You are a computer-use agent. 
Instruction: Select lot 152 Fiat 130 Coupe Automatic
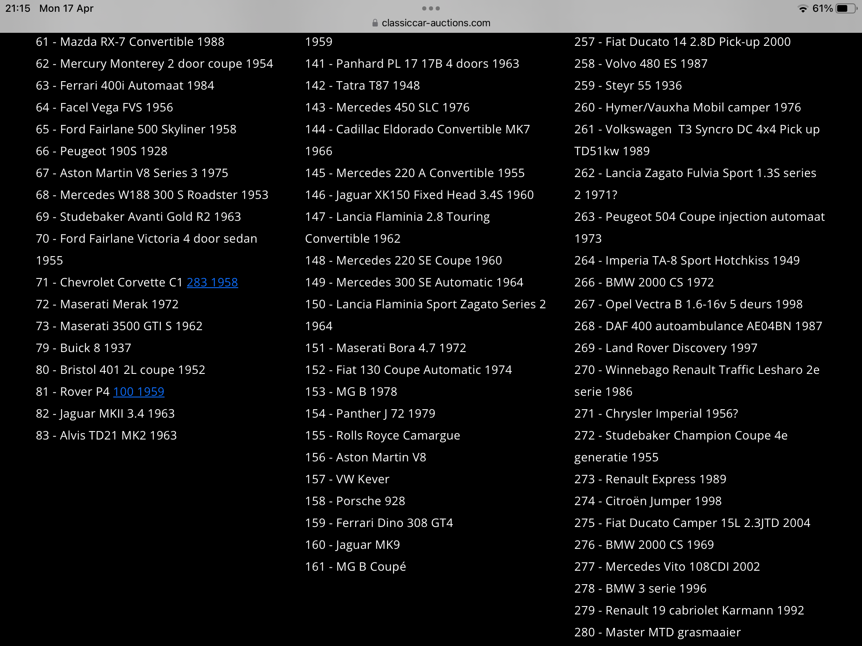408,370
